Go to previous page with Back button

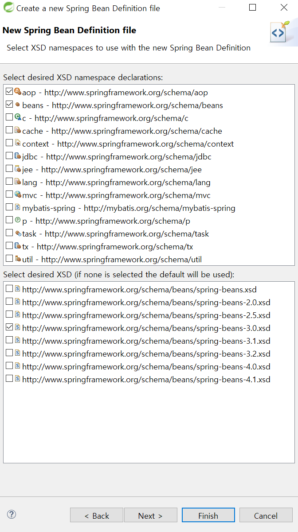coord(97,515)
